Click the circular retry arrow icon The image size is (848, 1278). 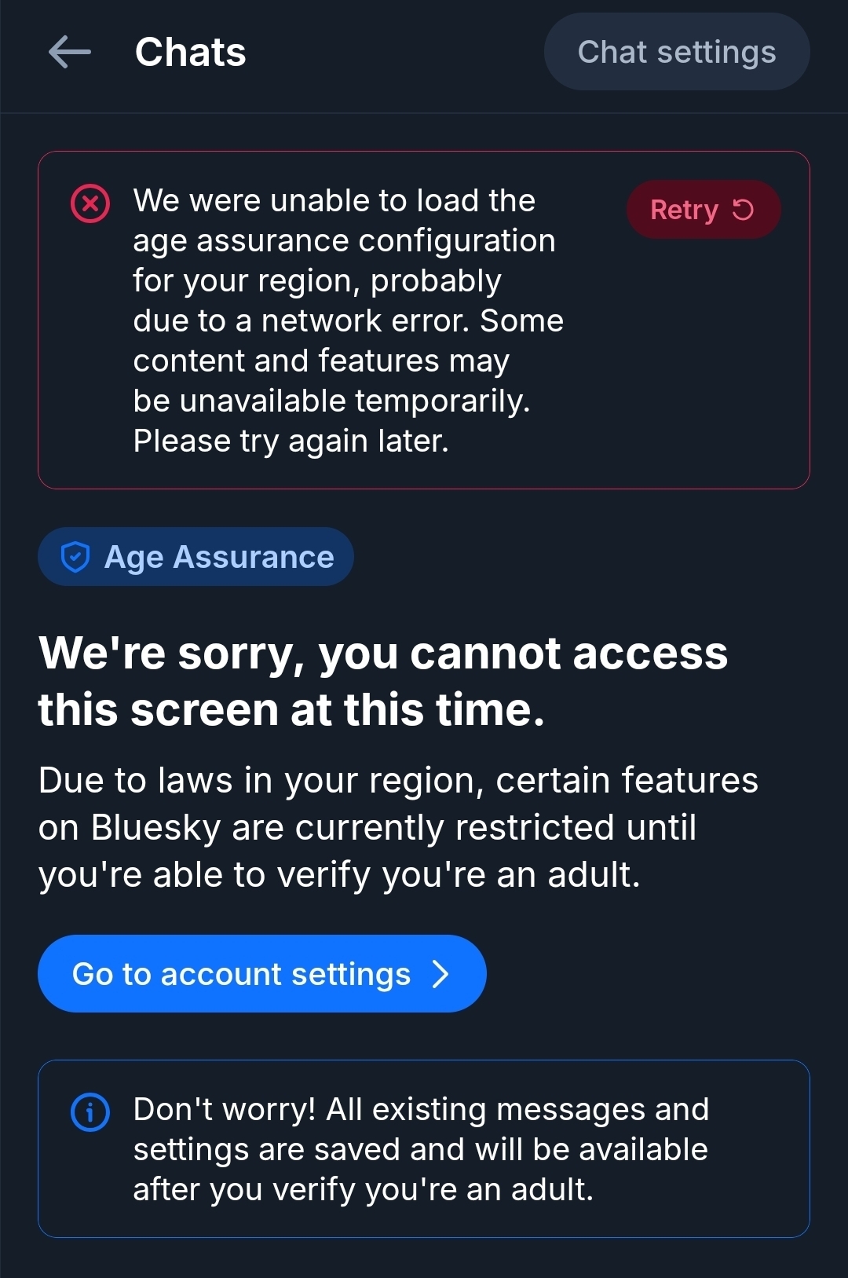pyautogui.click(x=743, y=210)
